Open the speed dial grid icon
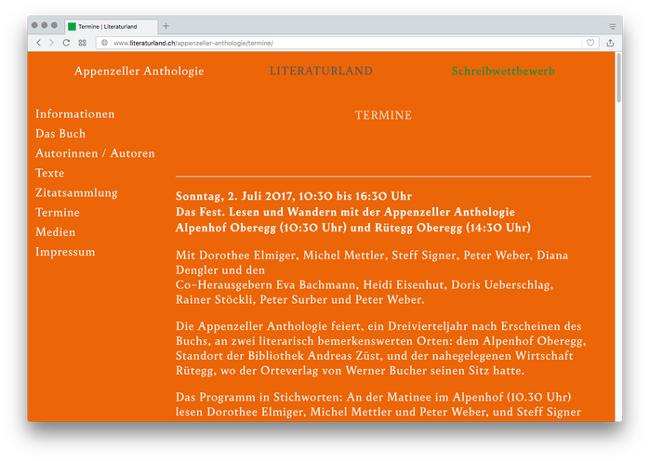This screenshot has width=650, height=461. pos(82,43)
